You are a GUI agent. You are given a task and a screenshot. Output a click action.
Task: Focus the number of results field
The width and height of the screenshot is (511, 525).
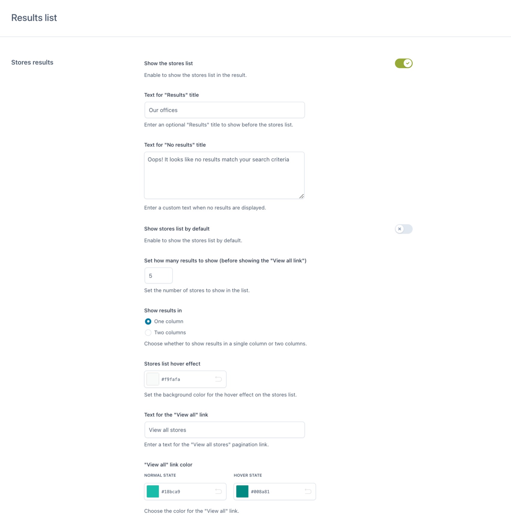point(159,276)
